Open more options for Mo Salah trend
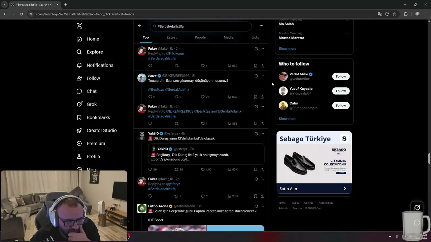Screen dimensions: 431x242 pos(347,21)
